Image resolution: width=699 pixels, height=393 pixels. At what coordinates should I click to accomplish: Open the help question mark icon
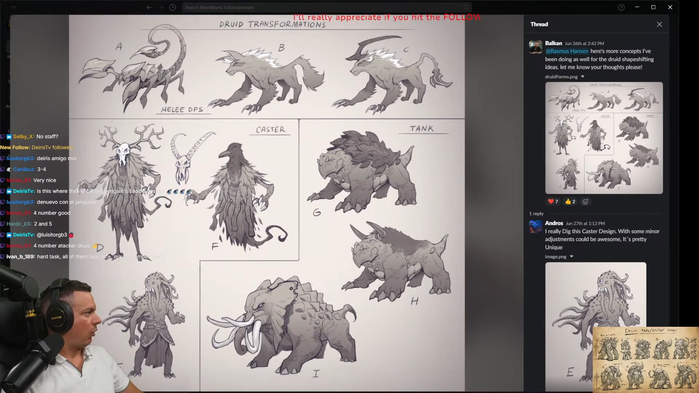click(x=621, y=7)
